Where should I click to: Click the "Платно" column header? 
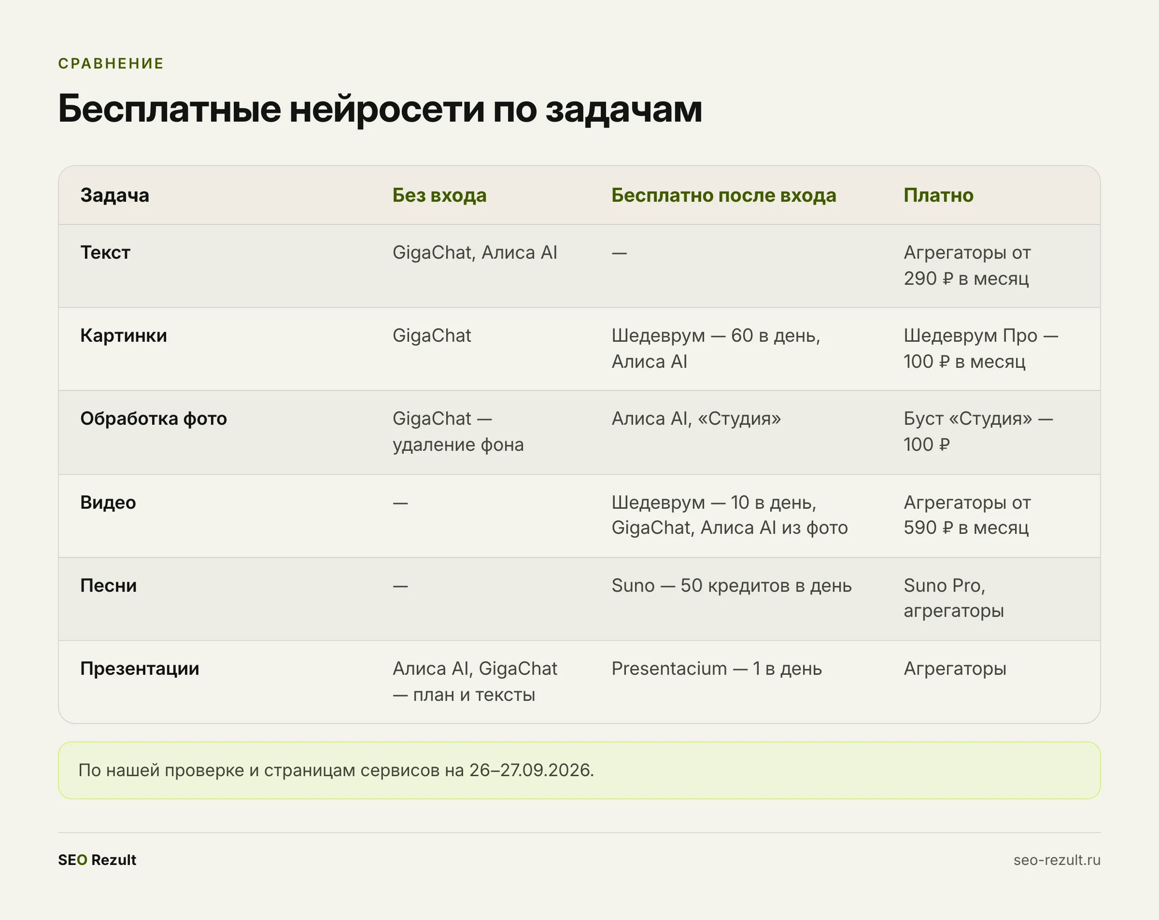pos(938,195)
